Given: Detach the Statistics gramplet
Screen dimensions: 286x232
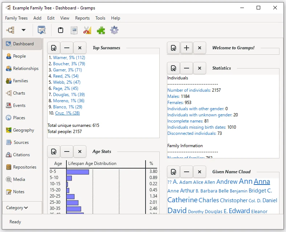Looking at the screenshot, I should coord(173,68).
